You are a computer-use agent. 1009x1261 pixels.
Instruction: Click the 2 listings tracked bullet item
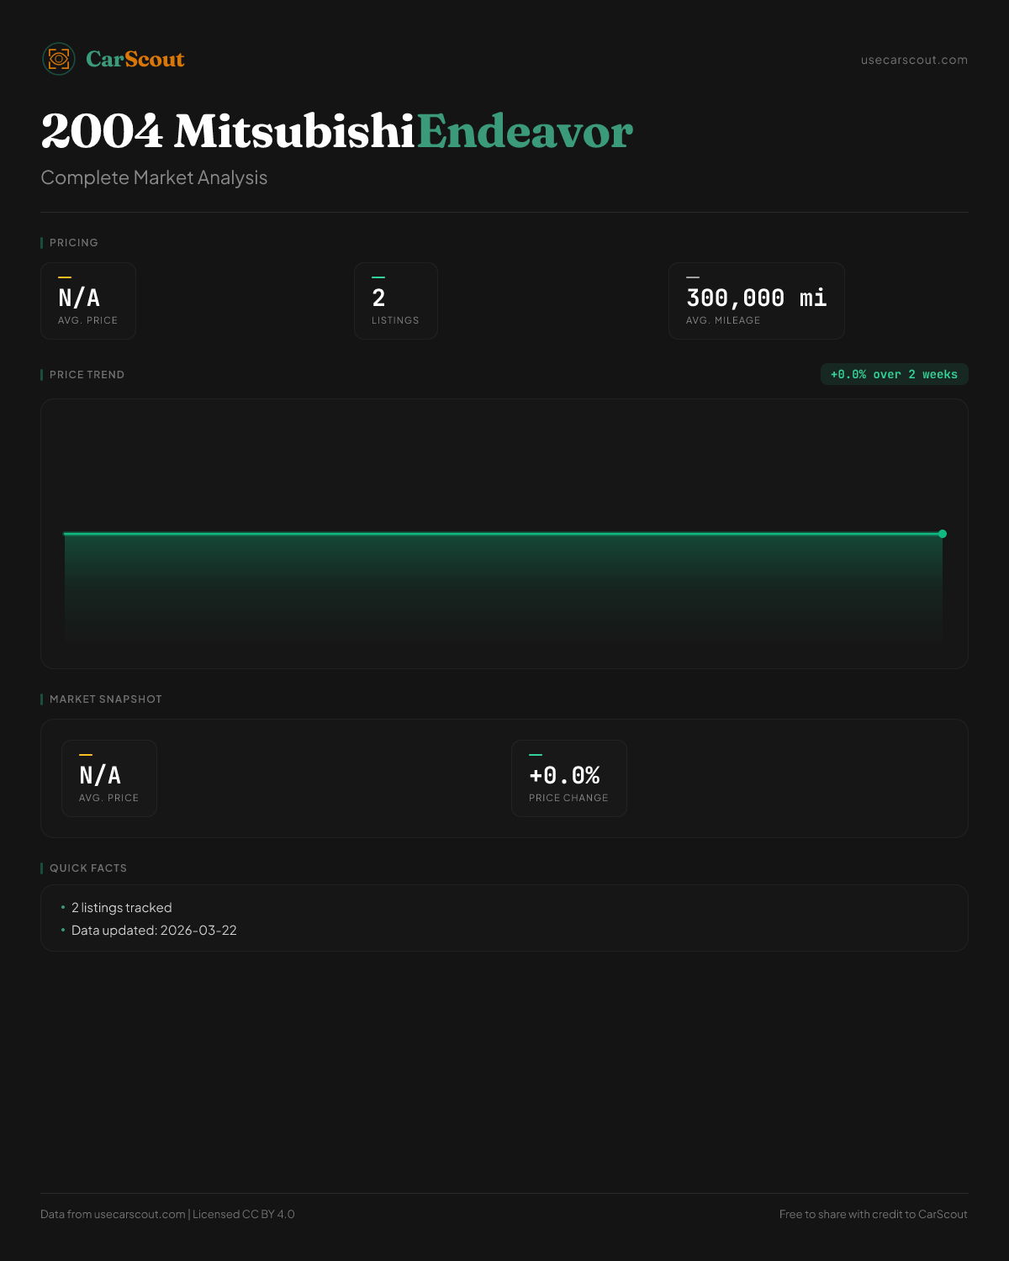tap(122, 908)
